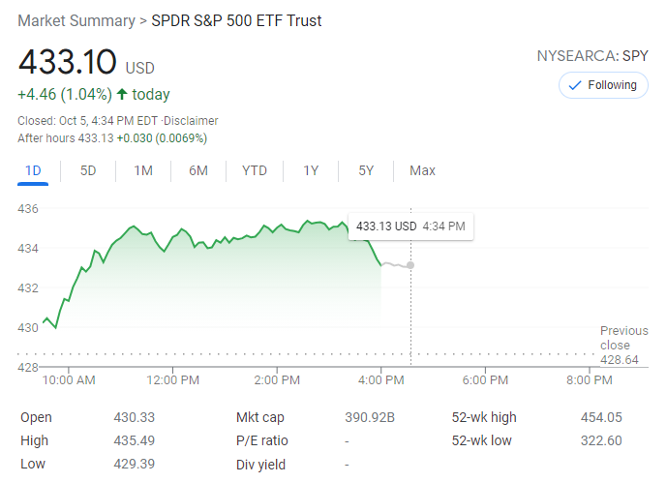Open the 6M time range tab
The height and width of the screenshot is (483, 667).
tap(198, 171)
